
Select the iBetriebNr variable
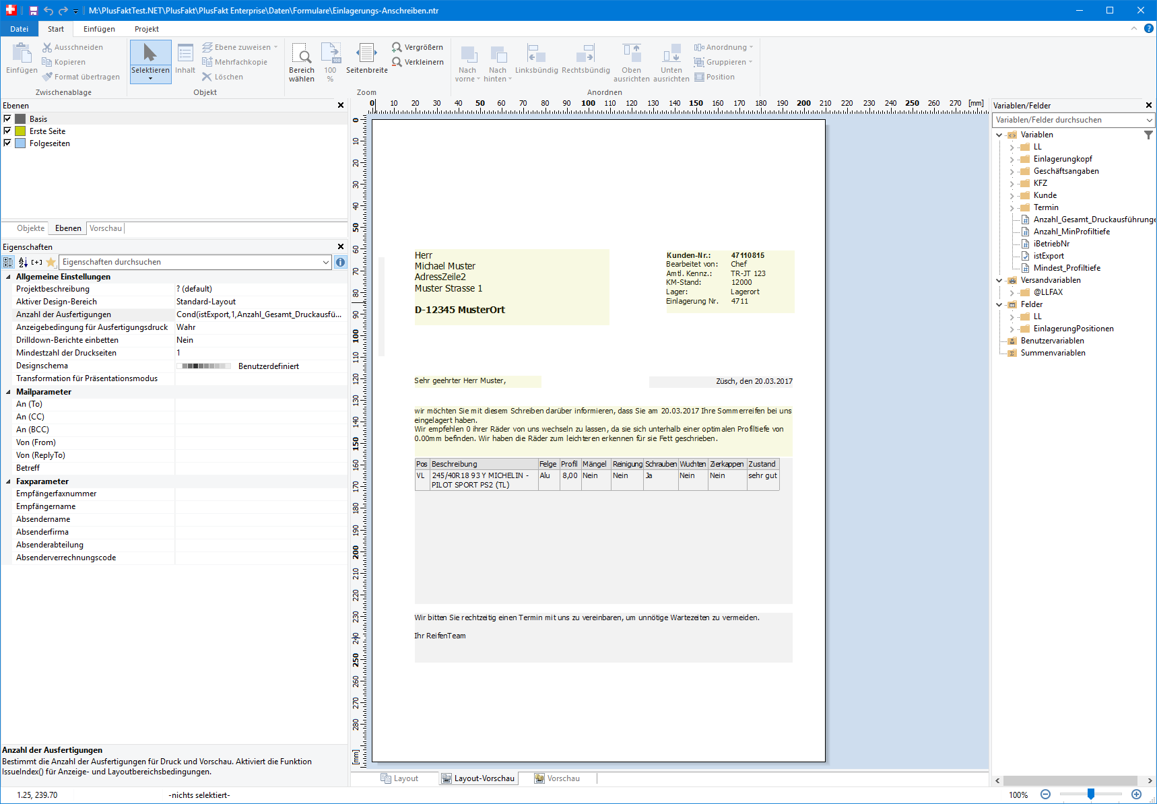tap(1051, 244)
